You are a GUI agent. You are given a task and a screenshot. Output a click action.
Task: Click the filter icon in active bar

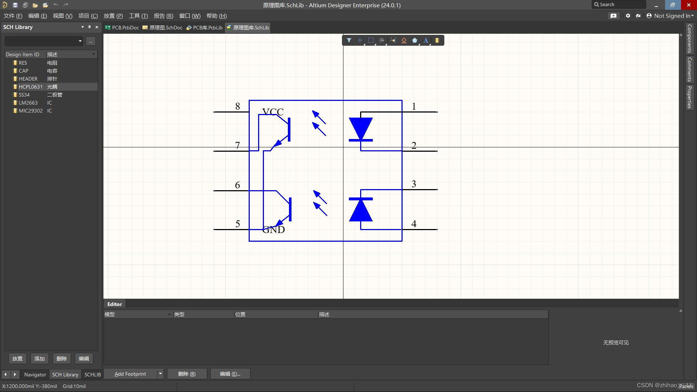(x=349, y=40)
